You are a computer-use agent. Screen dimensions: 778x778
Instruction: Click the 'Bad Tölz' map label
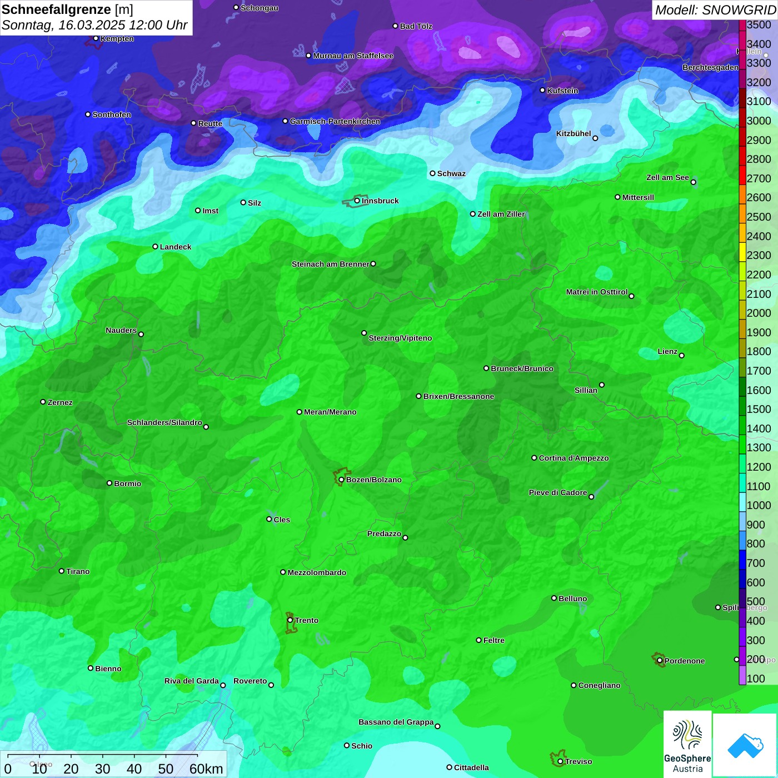(416, 26)
